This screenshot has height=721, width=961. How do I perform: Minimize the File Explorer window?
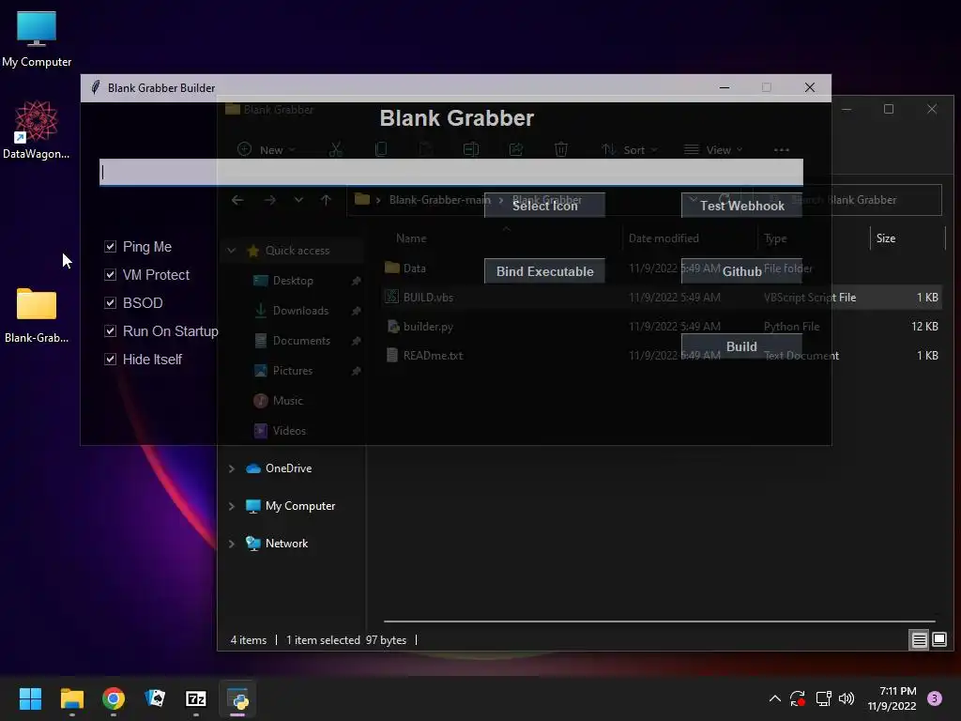[x=847, y=109]
